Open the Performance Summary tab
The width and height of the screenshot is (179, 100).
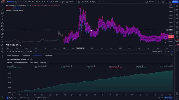(21, 62)
